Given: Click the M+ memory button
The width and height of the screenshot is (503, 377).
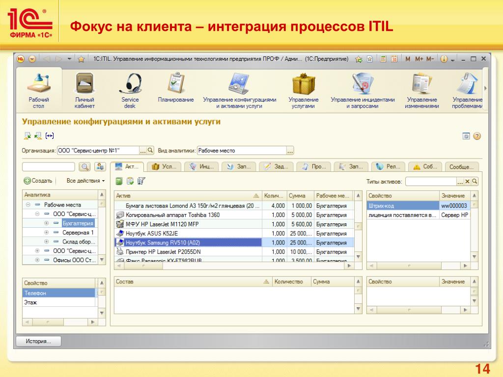Looking at the screenshot, I should (x=419, y=59).
